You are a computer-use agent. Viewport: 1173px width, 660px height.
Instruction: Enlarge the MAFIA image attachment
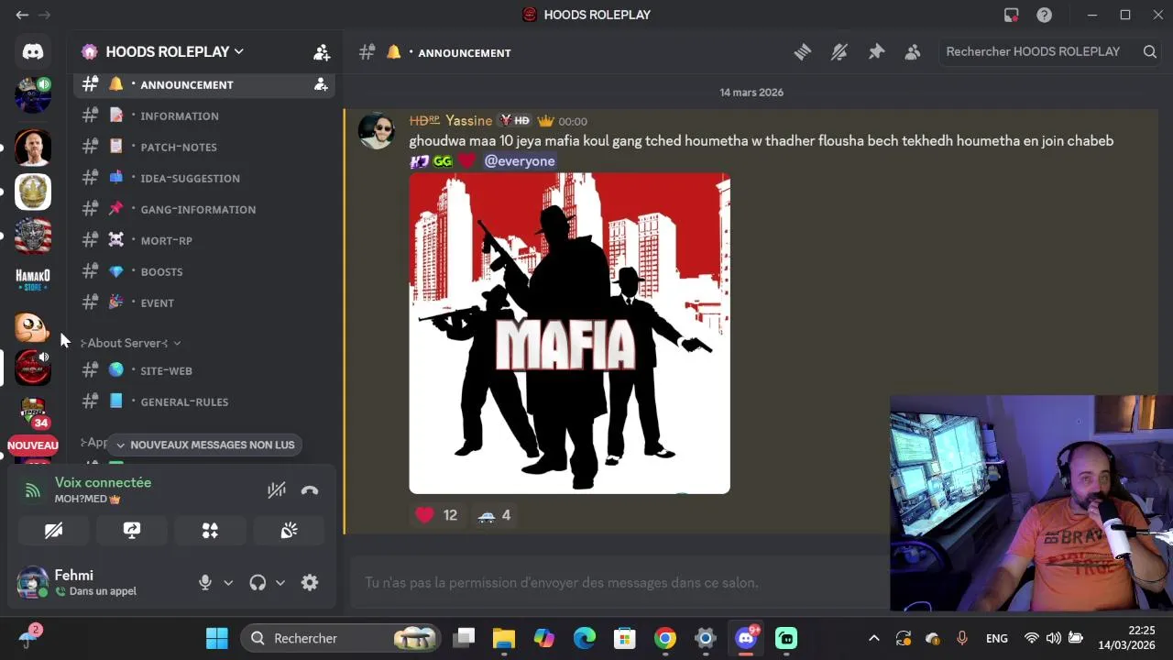pos(569,334)
